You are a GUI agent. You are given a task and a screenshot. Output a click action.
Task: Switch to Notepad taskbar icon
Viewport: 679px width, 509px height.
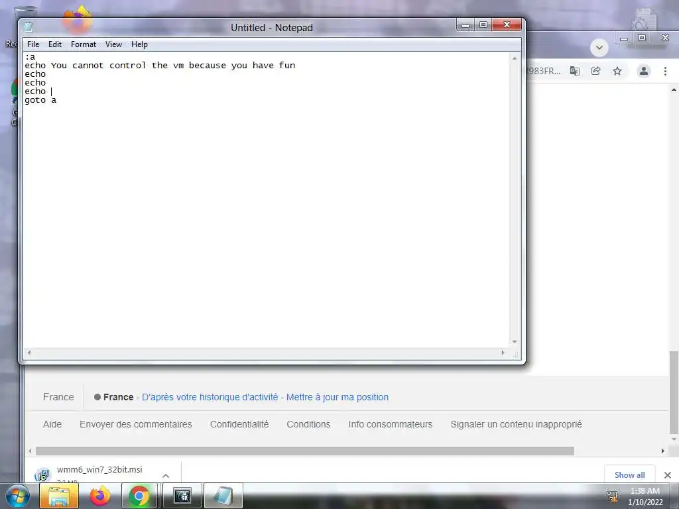click(x=223, y=496)
